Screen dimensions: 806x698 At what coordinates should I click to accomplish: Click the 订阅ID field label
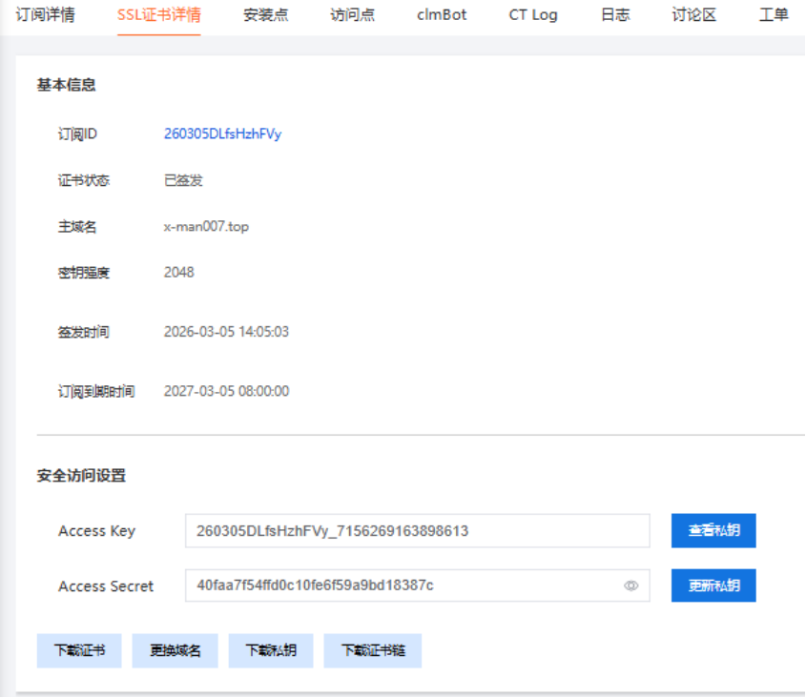click(77, 134)
